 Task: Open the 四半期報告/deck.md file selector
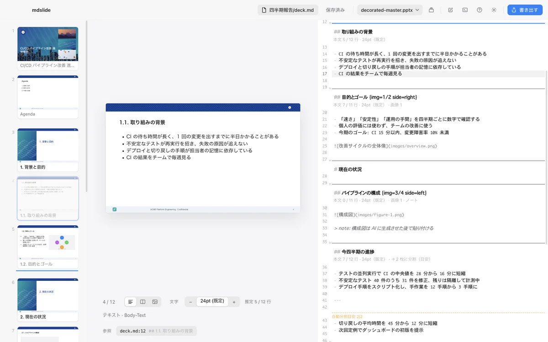click(288, 10)
